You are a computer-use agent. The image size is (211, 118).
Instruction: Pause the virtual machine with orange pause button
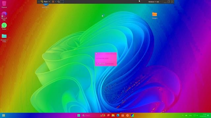click(53, 2)
